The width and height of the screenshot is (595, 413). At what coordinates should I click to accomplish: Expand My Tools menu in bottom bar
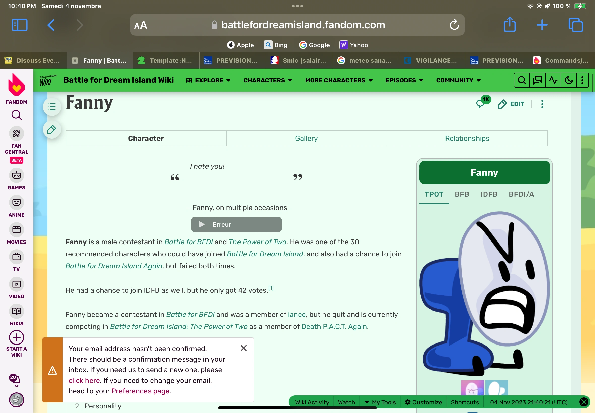(380, 402)
